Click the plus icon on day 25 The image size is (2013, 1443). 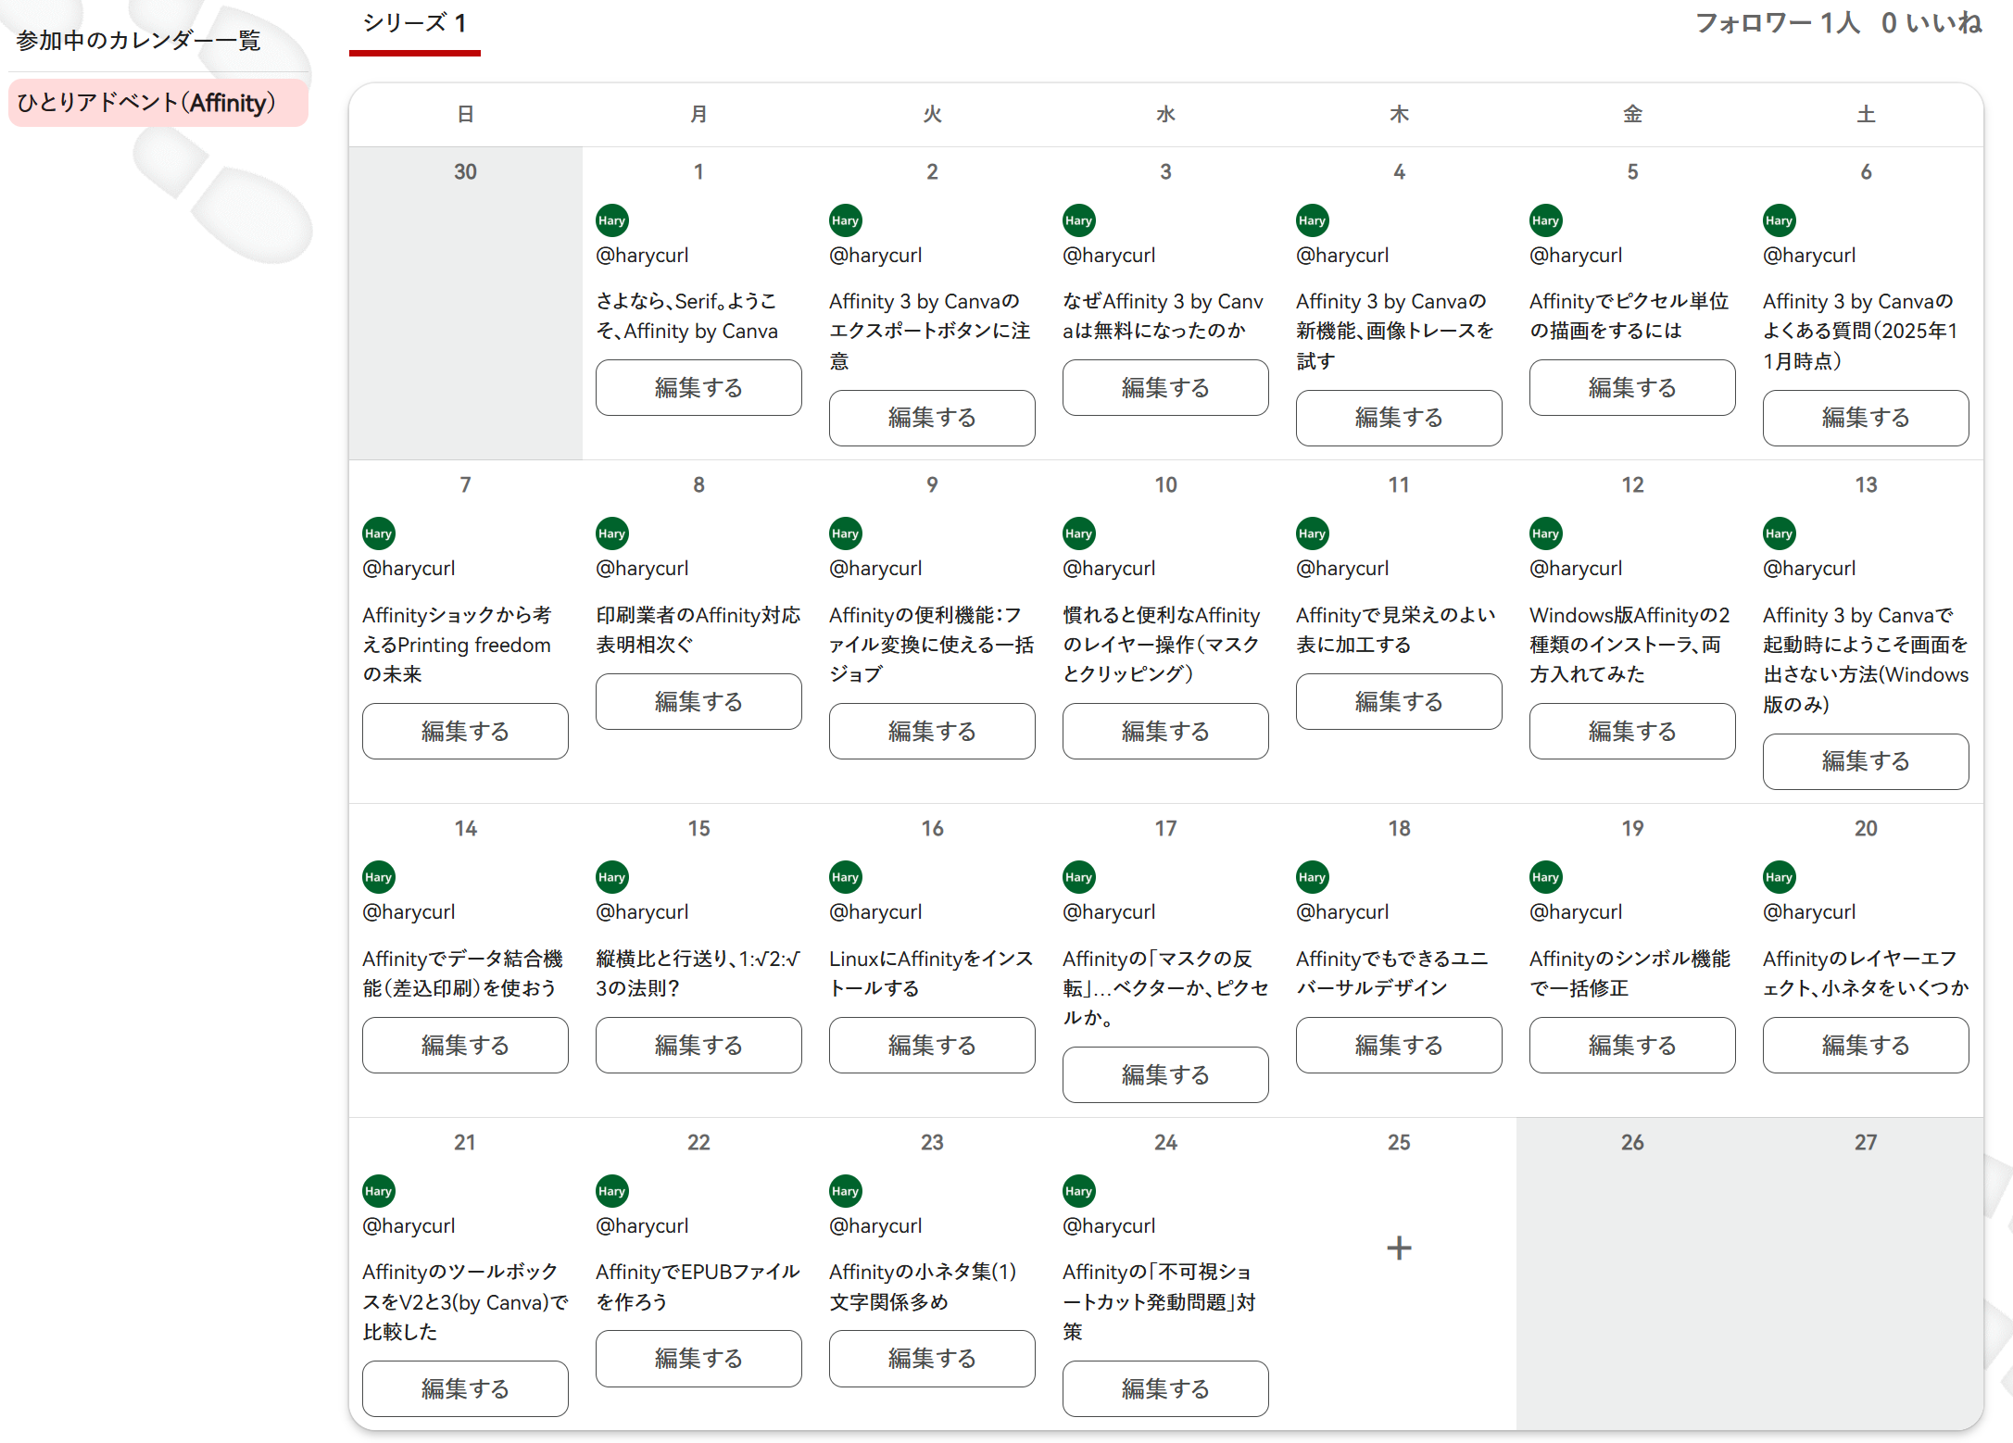(x=1399, y=1248)
